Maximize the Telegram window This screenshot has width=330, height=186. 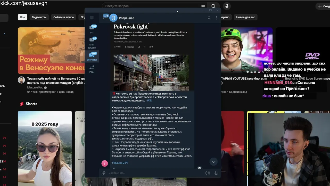tap(210, 10)
